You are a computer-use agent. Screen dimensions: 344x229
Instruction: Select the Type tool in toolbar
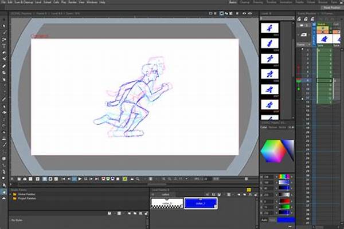pyautogui.click(x=4, y=46)
